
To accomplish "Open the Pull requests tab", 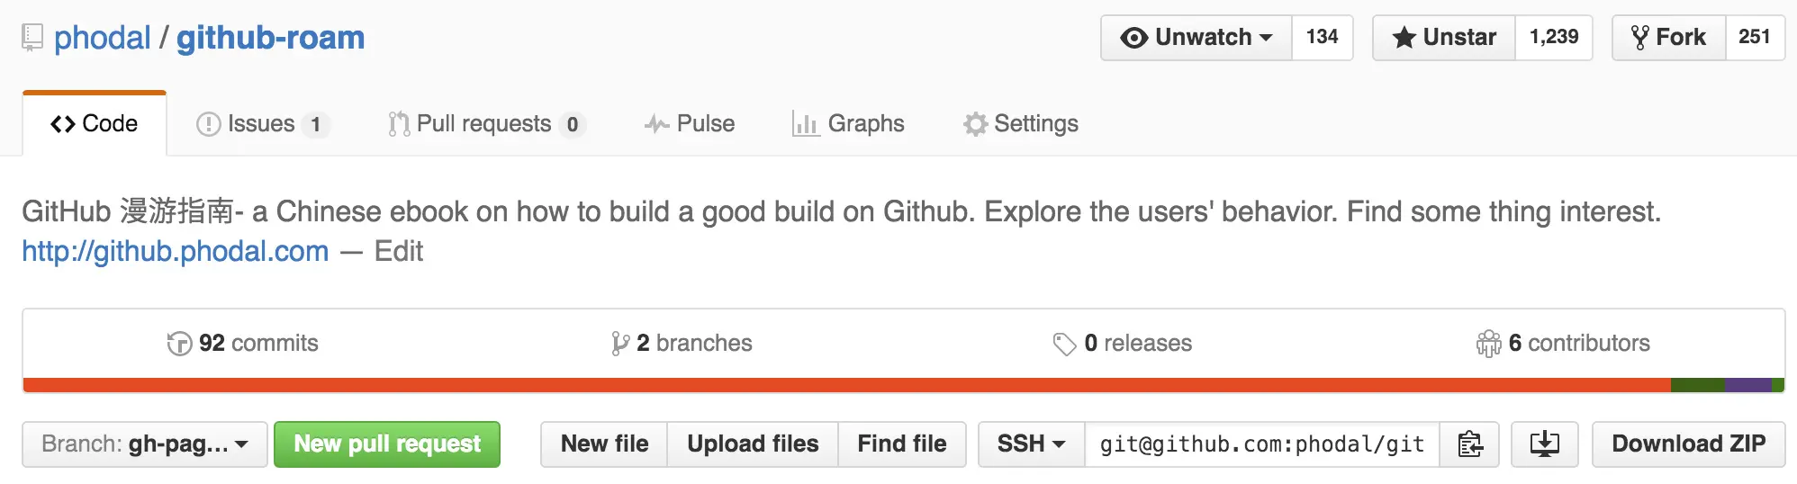I will 487,124.
